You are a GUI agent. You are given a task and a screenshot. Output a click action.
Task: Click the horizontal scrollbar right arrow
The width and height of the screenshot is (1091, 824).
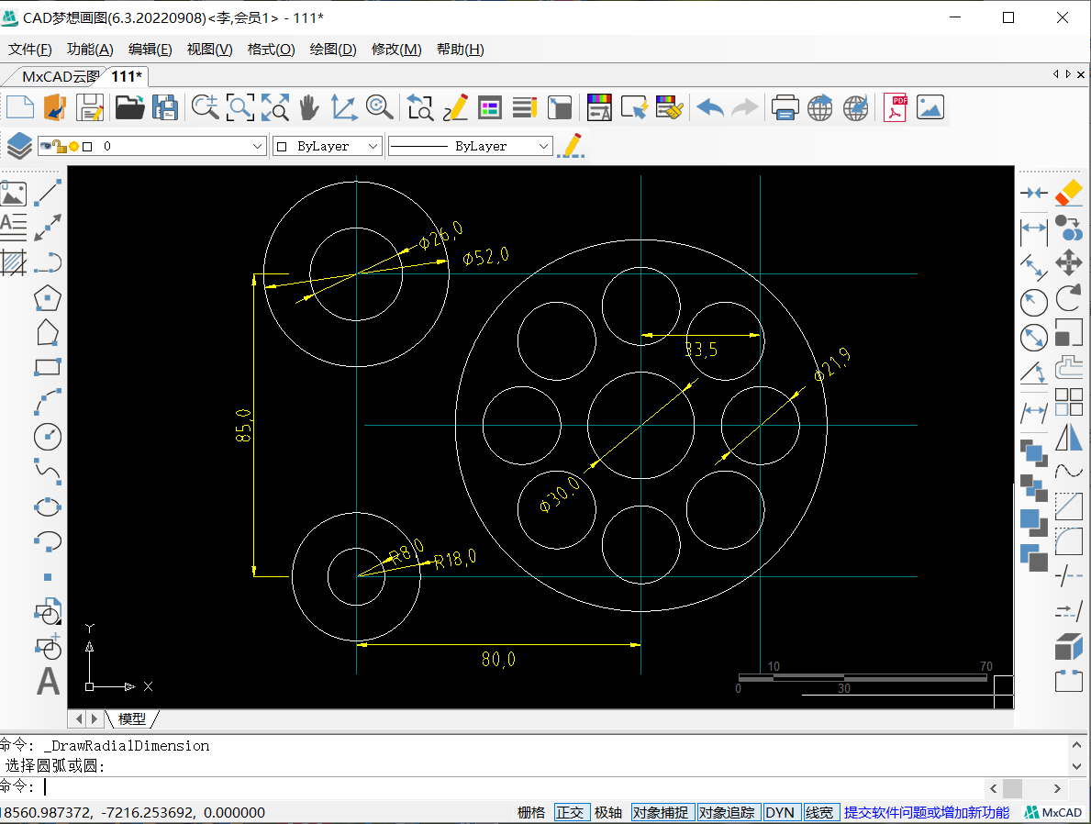pyautogui.click(x=1057, y=788)
